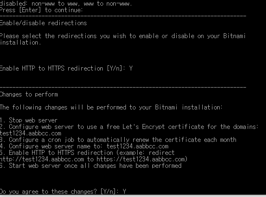This screenshot has width=266, height=197.
Task: Click the domain name in step 4
Action: 137,146
